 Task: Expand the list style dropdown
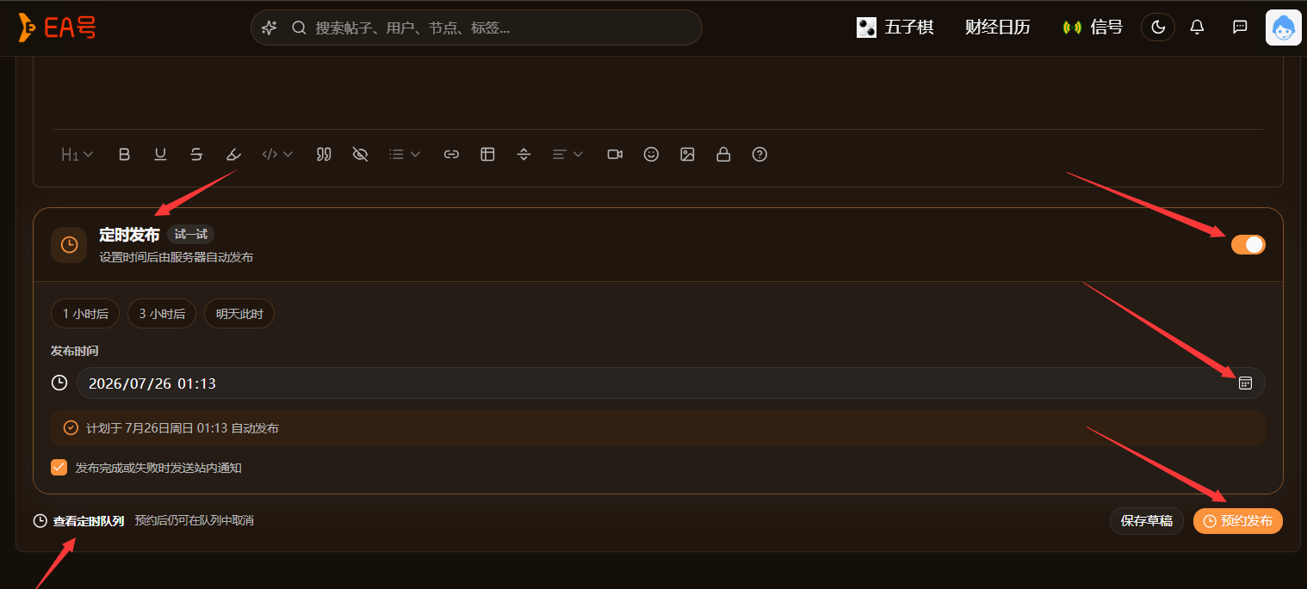[405, 155]
